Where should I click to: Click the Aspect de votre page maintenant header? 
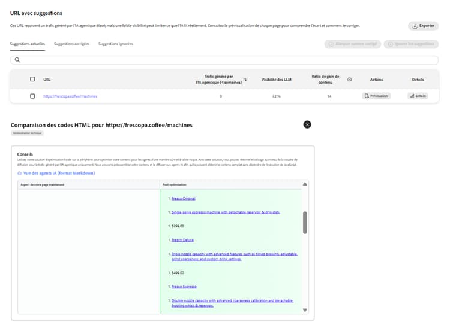click(42, 184)
